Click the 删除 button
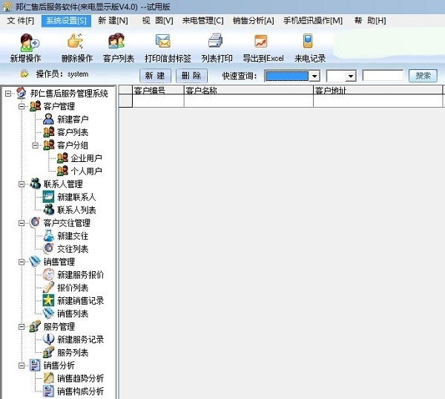This screenshot has width=445, height=399. [191, 76]
